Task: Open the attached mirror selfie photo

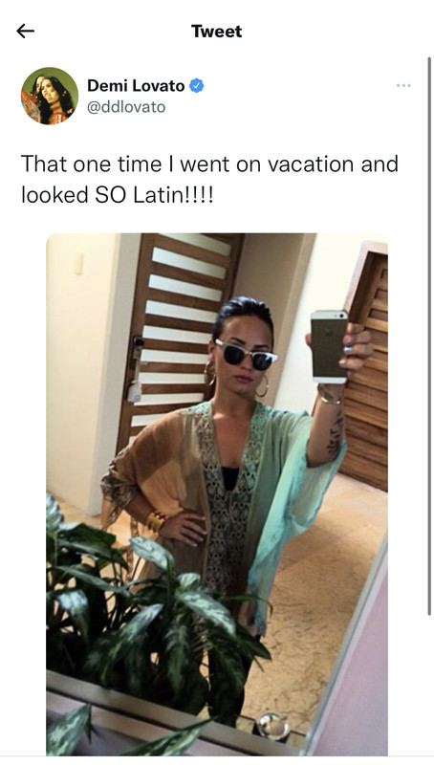Action: pyautogui.click(x=217, y=494)
